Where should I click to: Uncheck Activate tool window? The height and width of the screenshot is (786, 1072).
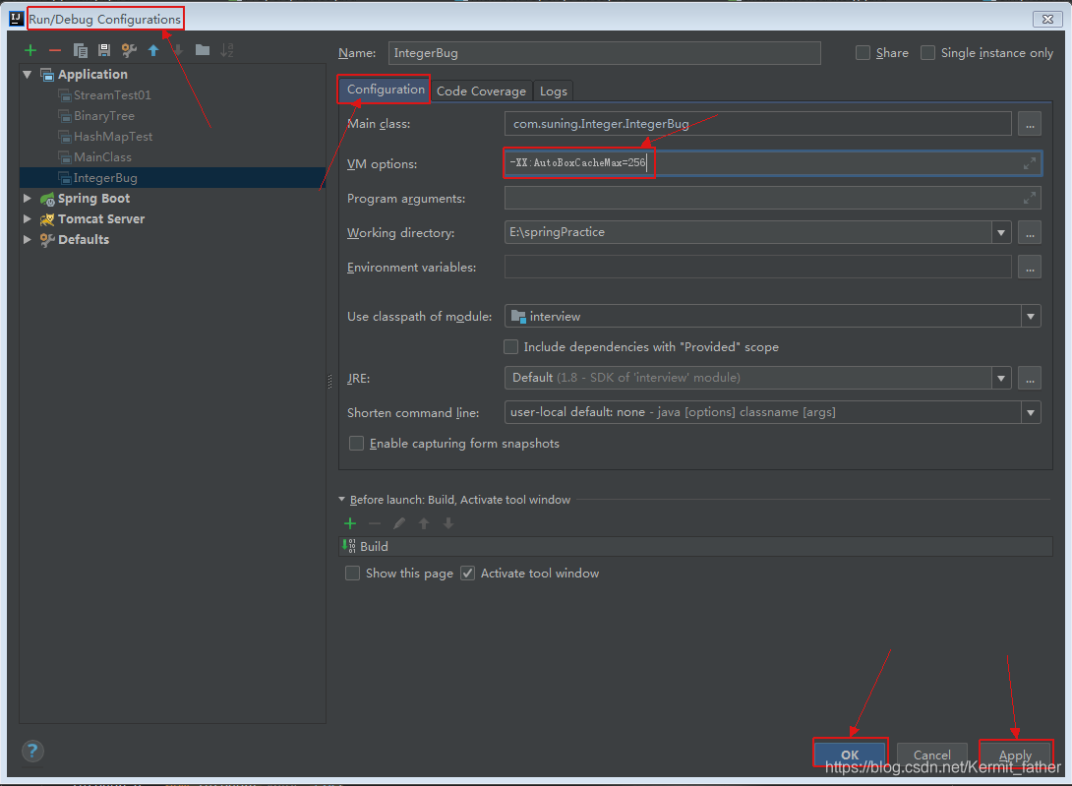[x=467, y=574]
